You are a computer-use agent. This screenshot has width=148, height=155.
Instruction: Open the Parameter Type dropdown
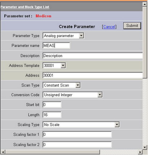(x=63, y=36)
